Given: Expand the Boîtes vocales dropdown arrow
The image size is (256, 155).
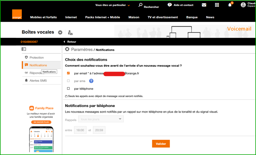Looking at the screenshot, I should point(60,32).
